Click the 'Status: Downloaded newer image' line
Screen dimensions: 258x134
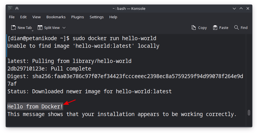tap(89, 91)
